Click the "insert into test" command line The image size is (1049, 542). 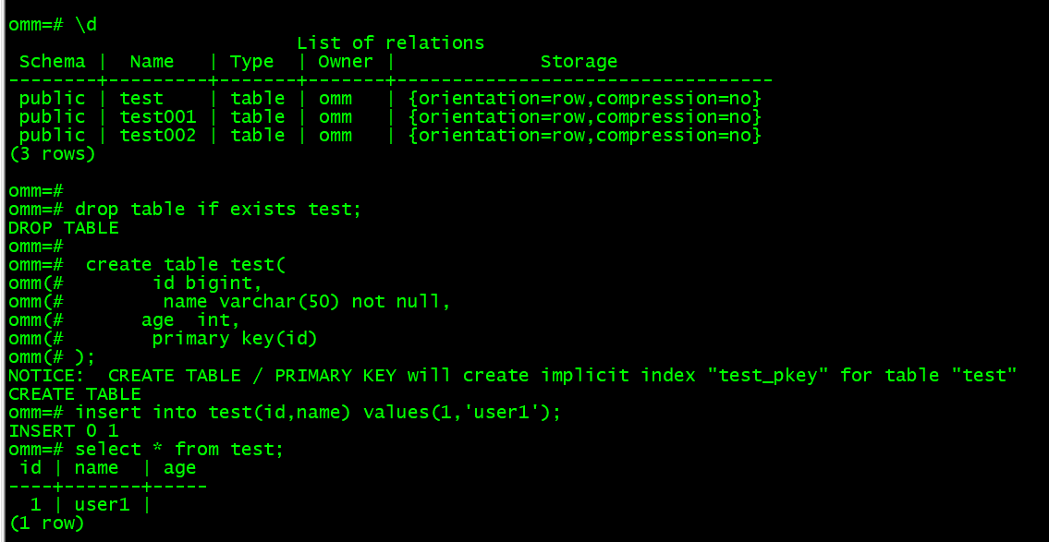[x=318, y=413]
